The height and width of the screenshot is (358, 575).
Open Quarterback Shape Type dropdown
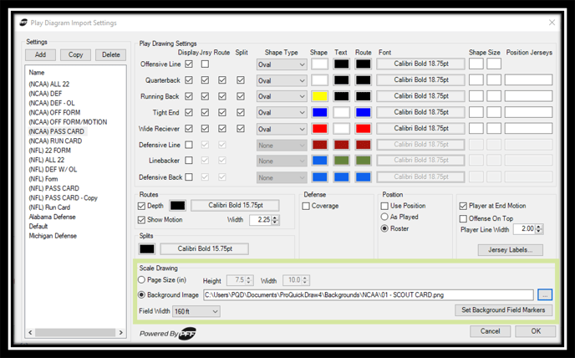(282, 80)
